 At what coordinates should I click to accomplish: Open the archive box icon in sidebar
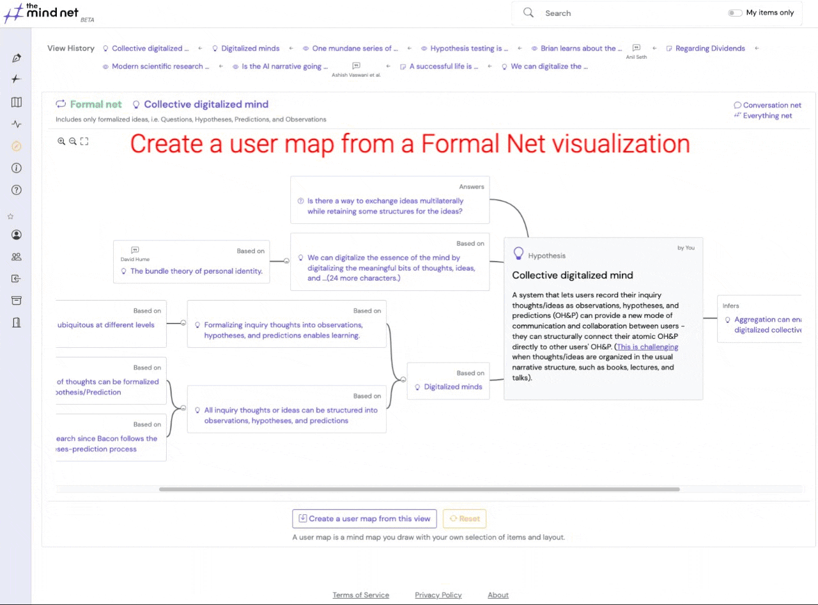17,301
